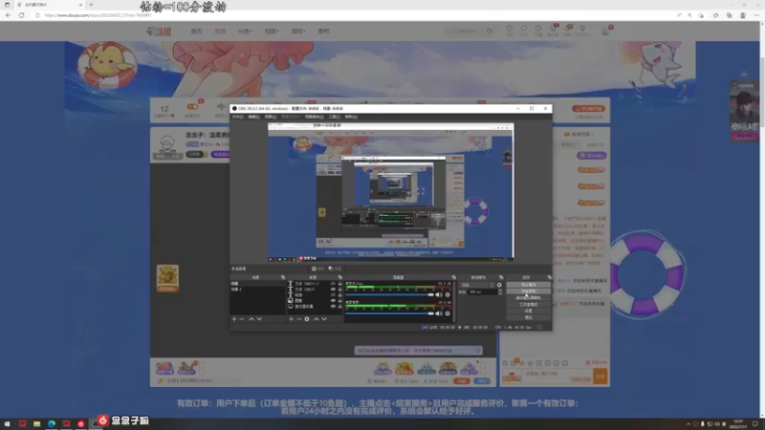Toggle visibility of 显示器采集 source
The height and width of the screenshot is (430, 765).
333,307
